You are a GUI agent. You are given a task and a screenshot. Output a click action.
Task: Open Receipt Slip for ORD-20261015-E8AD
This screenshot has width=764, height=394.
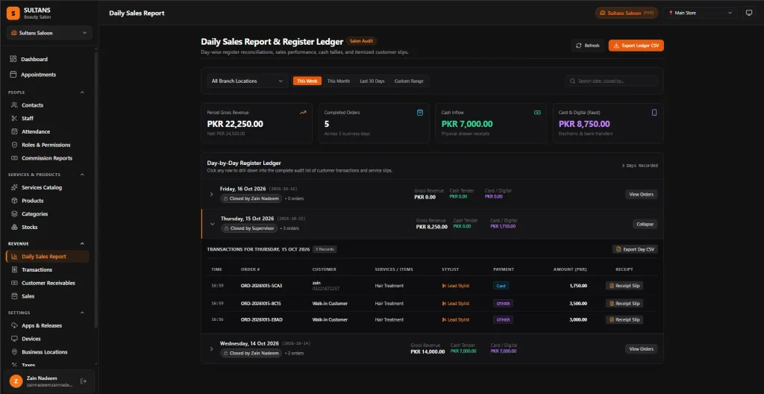pos(624,320)
